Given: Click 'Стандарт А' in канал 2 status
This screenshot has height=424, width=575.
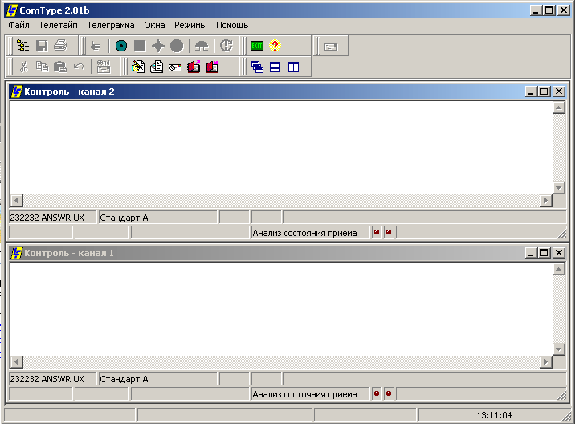Looking at the screenshot, I should click(124, 218).
